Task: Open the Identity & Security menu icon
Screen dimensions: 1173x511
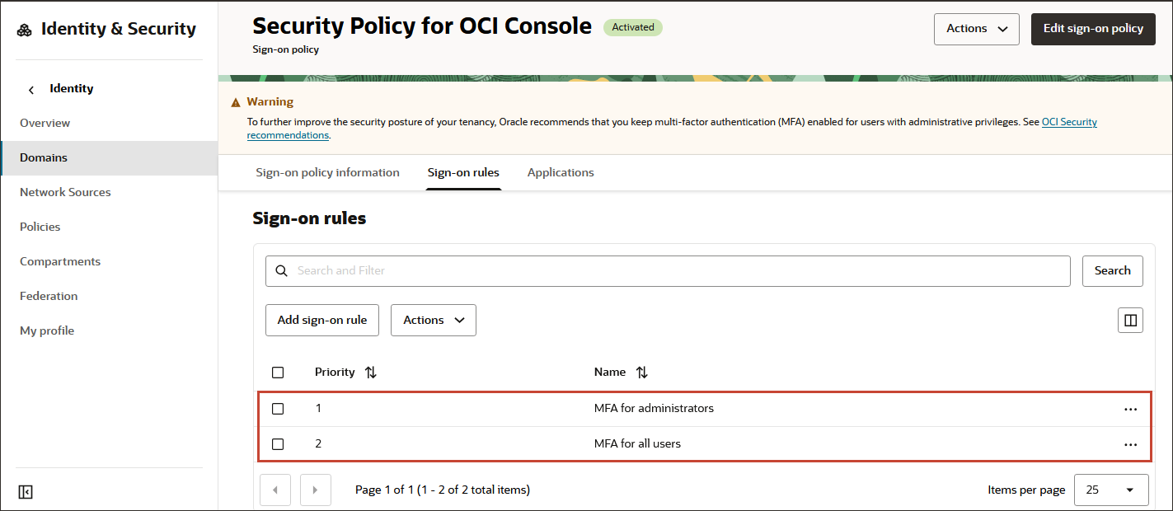Action: [x=25, y=28]
